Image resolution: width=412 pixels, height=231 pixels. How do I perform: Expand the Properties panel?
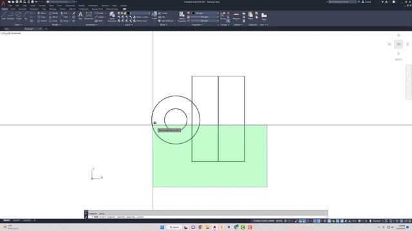(197, 24)
